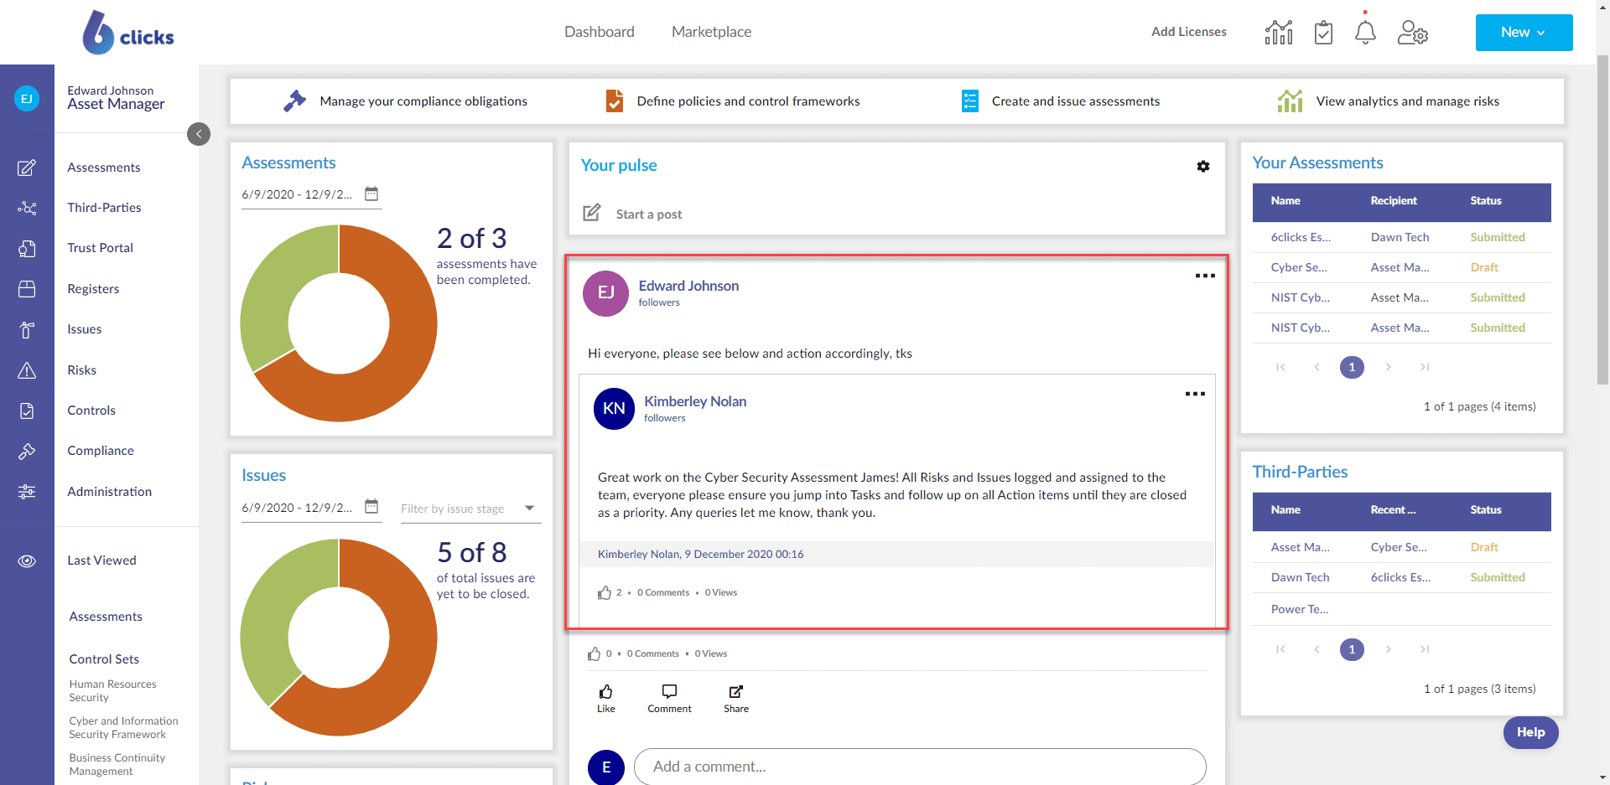Viewport: 1610px width, 785px height.
Task: Open Edward Johnson post options menu
Action: [x=1205, y=276]
